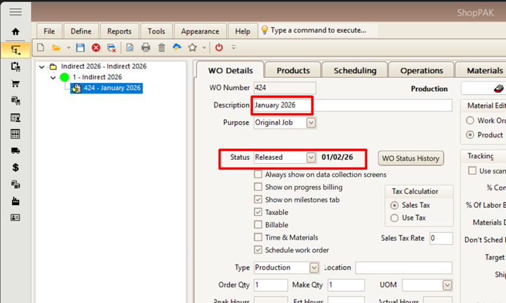Viewport: 506px width, 303px height.
Task: Click the Home icon in left sidebar
Action: point(16,31)
